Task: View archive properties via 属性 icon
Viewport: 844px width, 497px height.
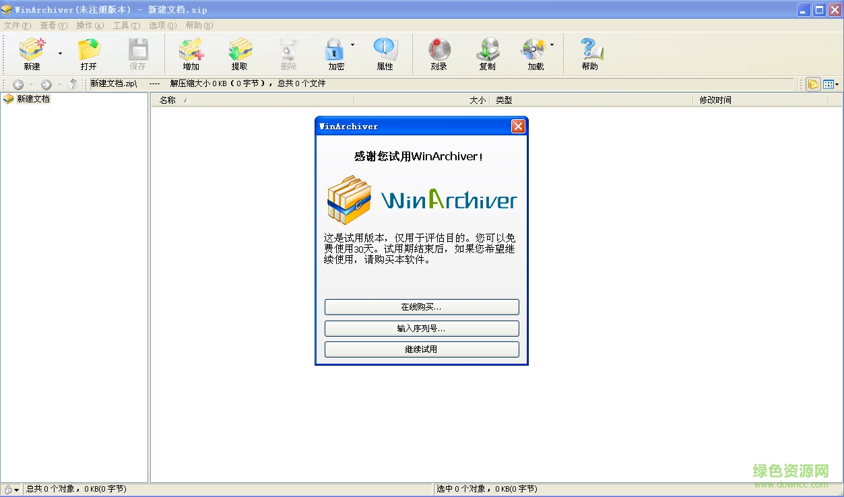Action: click(x=385, y=54)
